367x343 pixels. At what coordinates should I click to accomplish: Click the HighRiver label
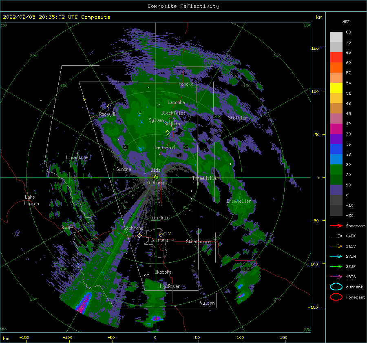tap(169, 286)
